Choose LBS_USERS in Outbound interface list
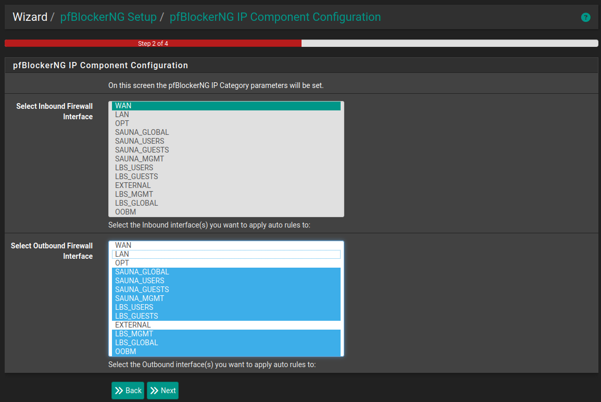The width and height of the screenshot is (601, 402). pos(226,307)
